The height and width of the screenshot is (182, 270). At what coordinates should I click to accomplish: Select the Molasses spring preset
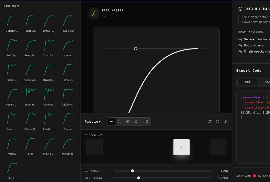67,145
